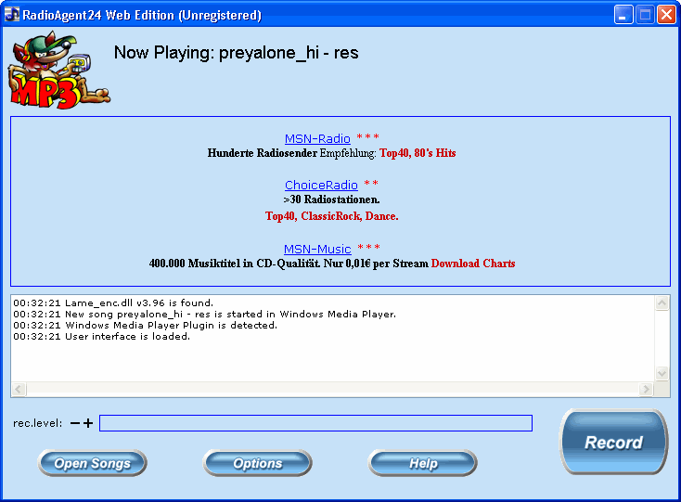This screenshot has height=502, width=681.
Task: Increase rec.level with the plus button
Action: click(x=88, y=423)
